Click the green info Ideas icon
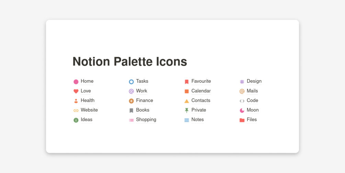This screenshot has width=345, height=173. coord(76,120)
